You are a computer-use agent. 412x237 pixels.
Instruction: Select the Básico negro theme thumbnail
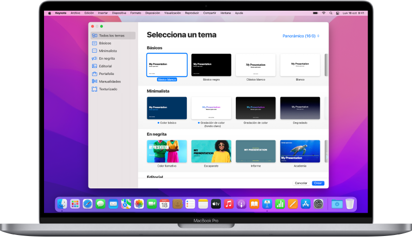(x=211, y=65)
